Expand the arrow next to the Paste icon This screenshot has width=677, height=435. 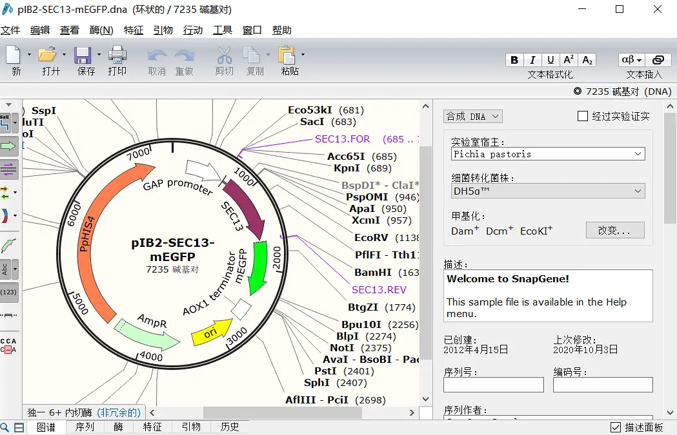click(303, 54)
